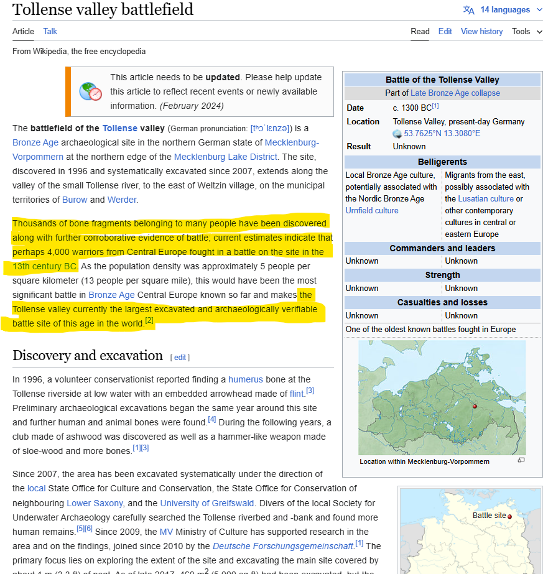Open the University of Greifswald link
The width and height of the screenshot is (543, 574).
click(207, 503)
